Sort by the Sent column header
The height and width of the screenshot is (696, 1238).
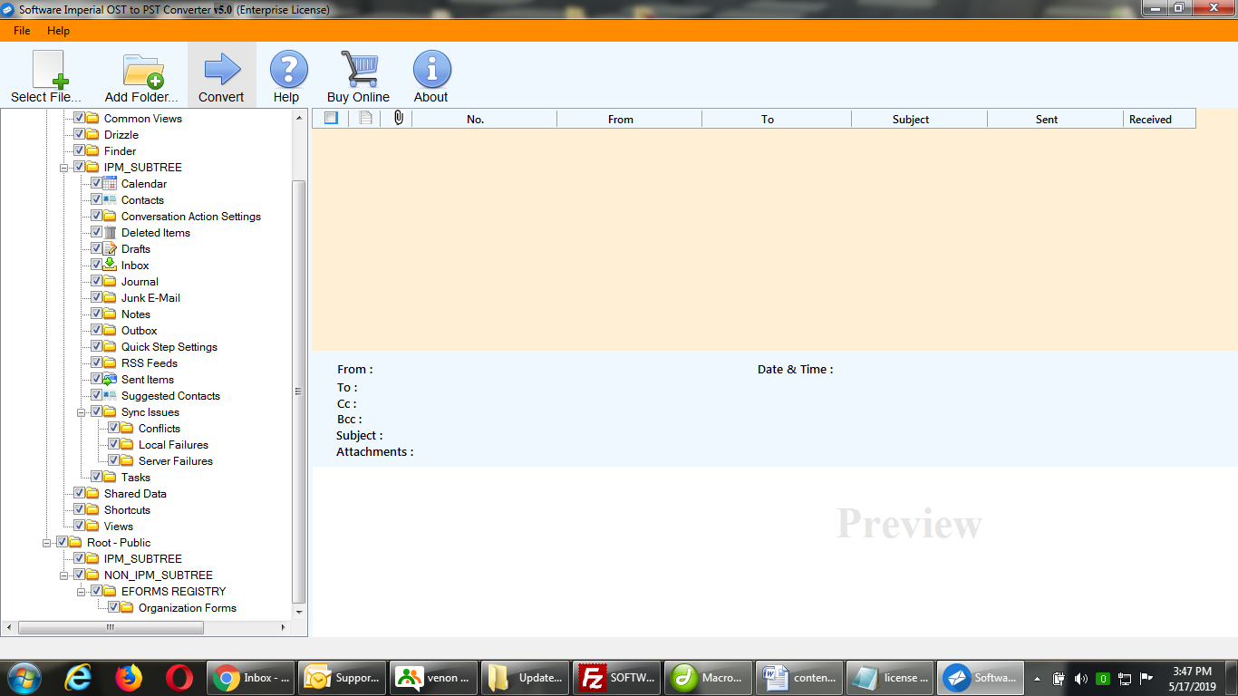click(1055, 119)
